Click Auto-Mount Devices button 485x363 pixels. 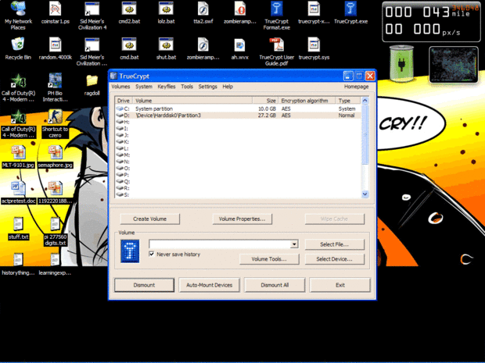click(x=210, y=285)
